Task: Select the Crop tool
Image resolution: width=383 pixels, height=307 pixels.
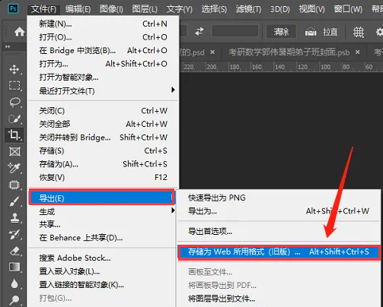Action: click(14, 135)
